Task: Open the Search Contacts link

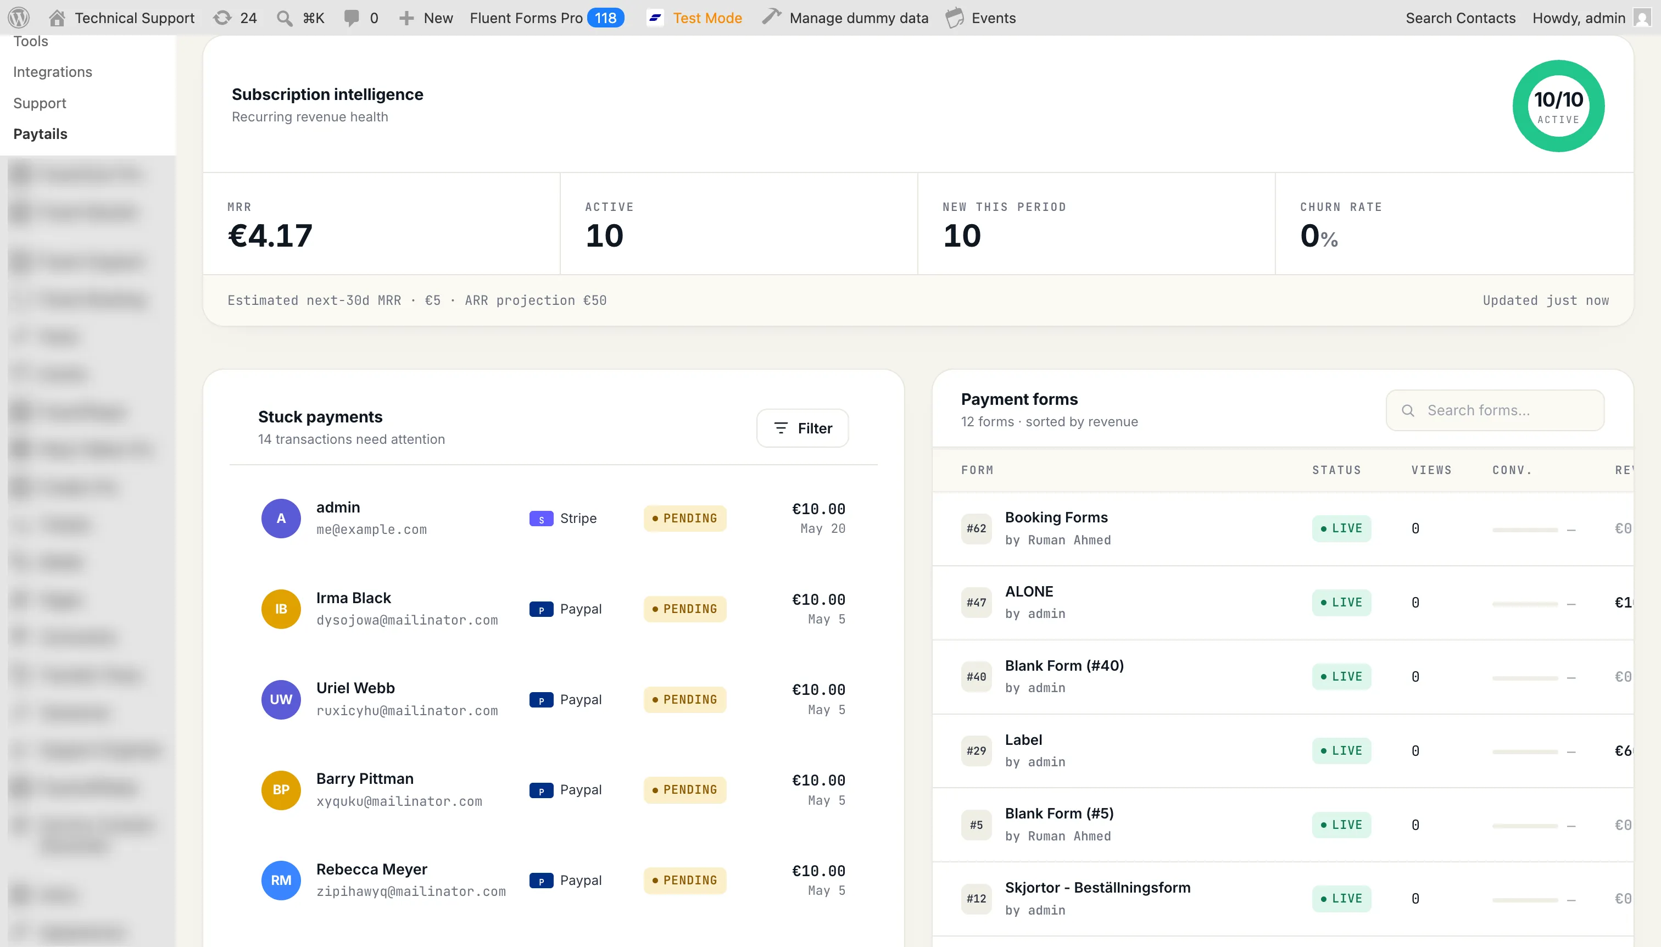Action: click(1461, 18)
